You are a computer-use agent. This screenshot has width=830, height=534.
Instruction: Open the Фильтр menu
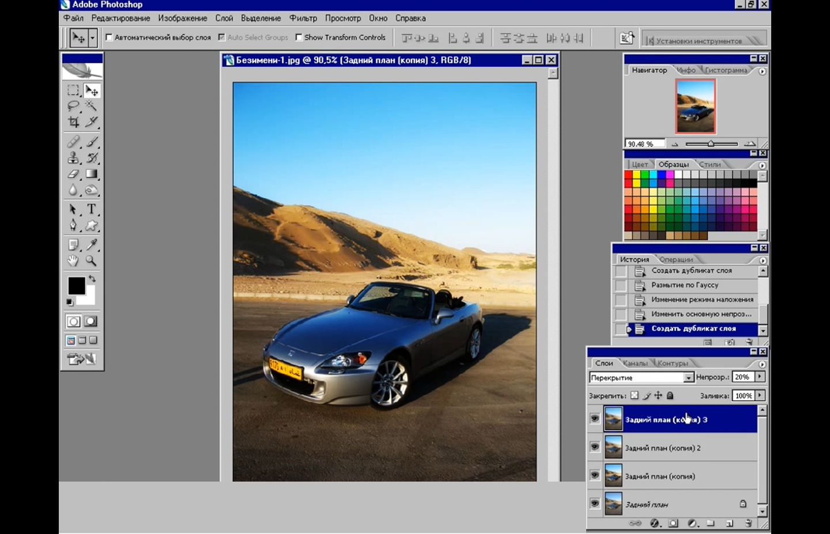[303, 18]
